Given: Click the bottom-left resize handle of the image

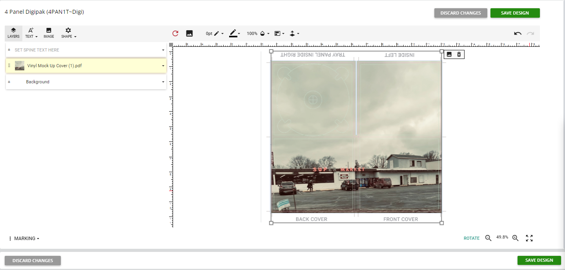Looking at the screenshot, I should (x=271, y=223).
